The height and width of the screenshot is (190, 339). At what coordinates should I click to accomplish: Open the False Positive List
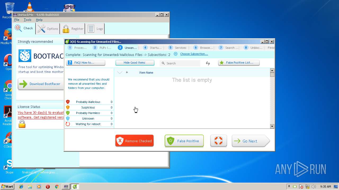point(239,63)
